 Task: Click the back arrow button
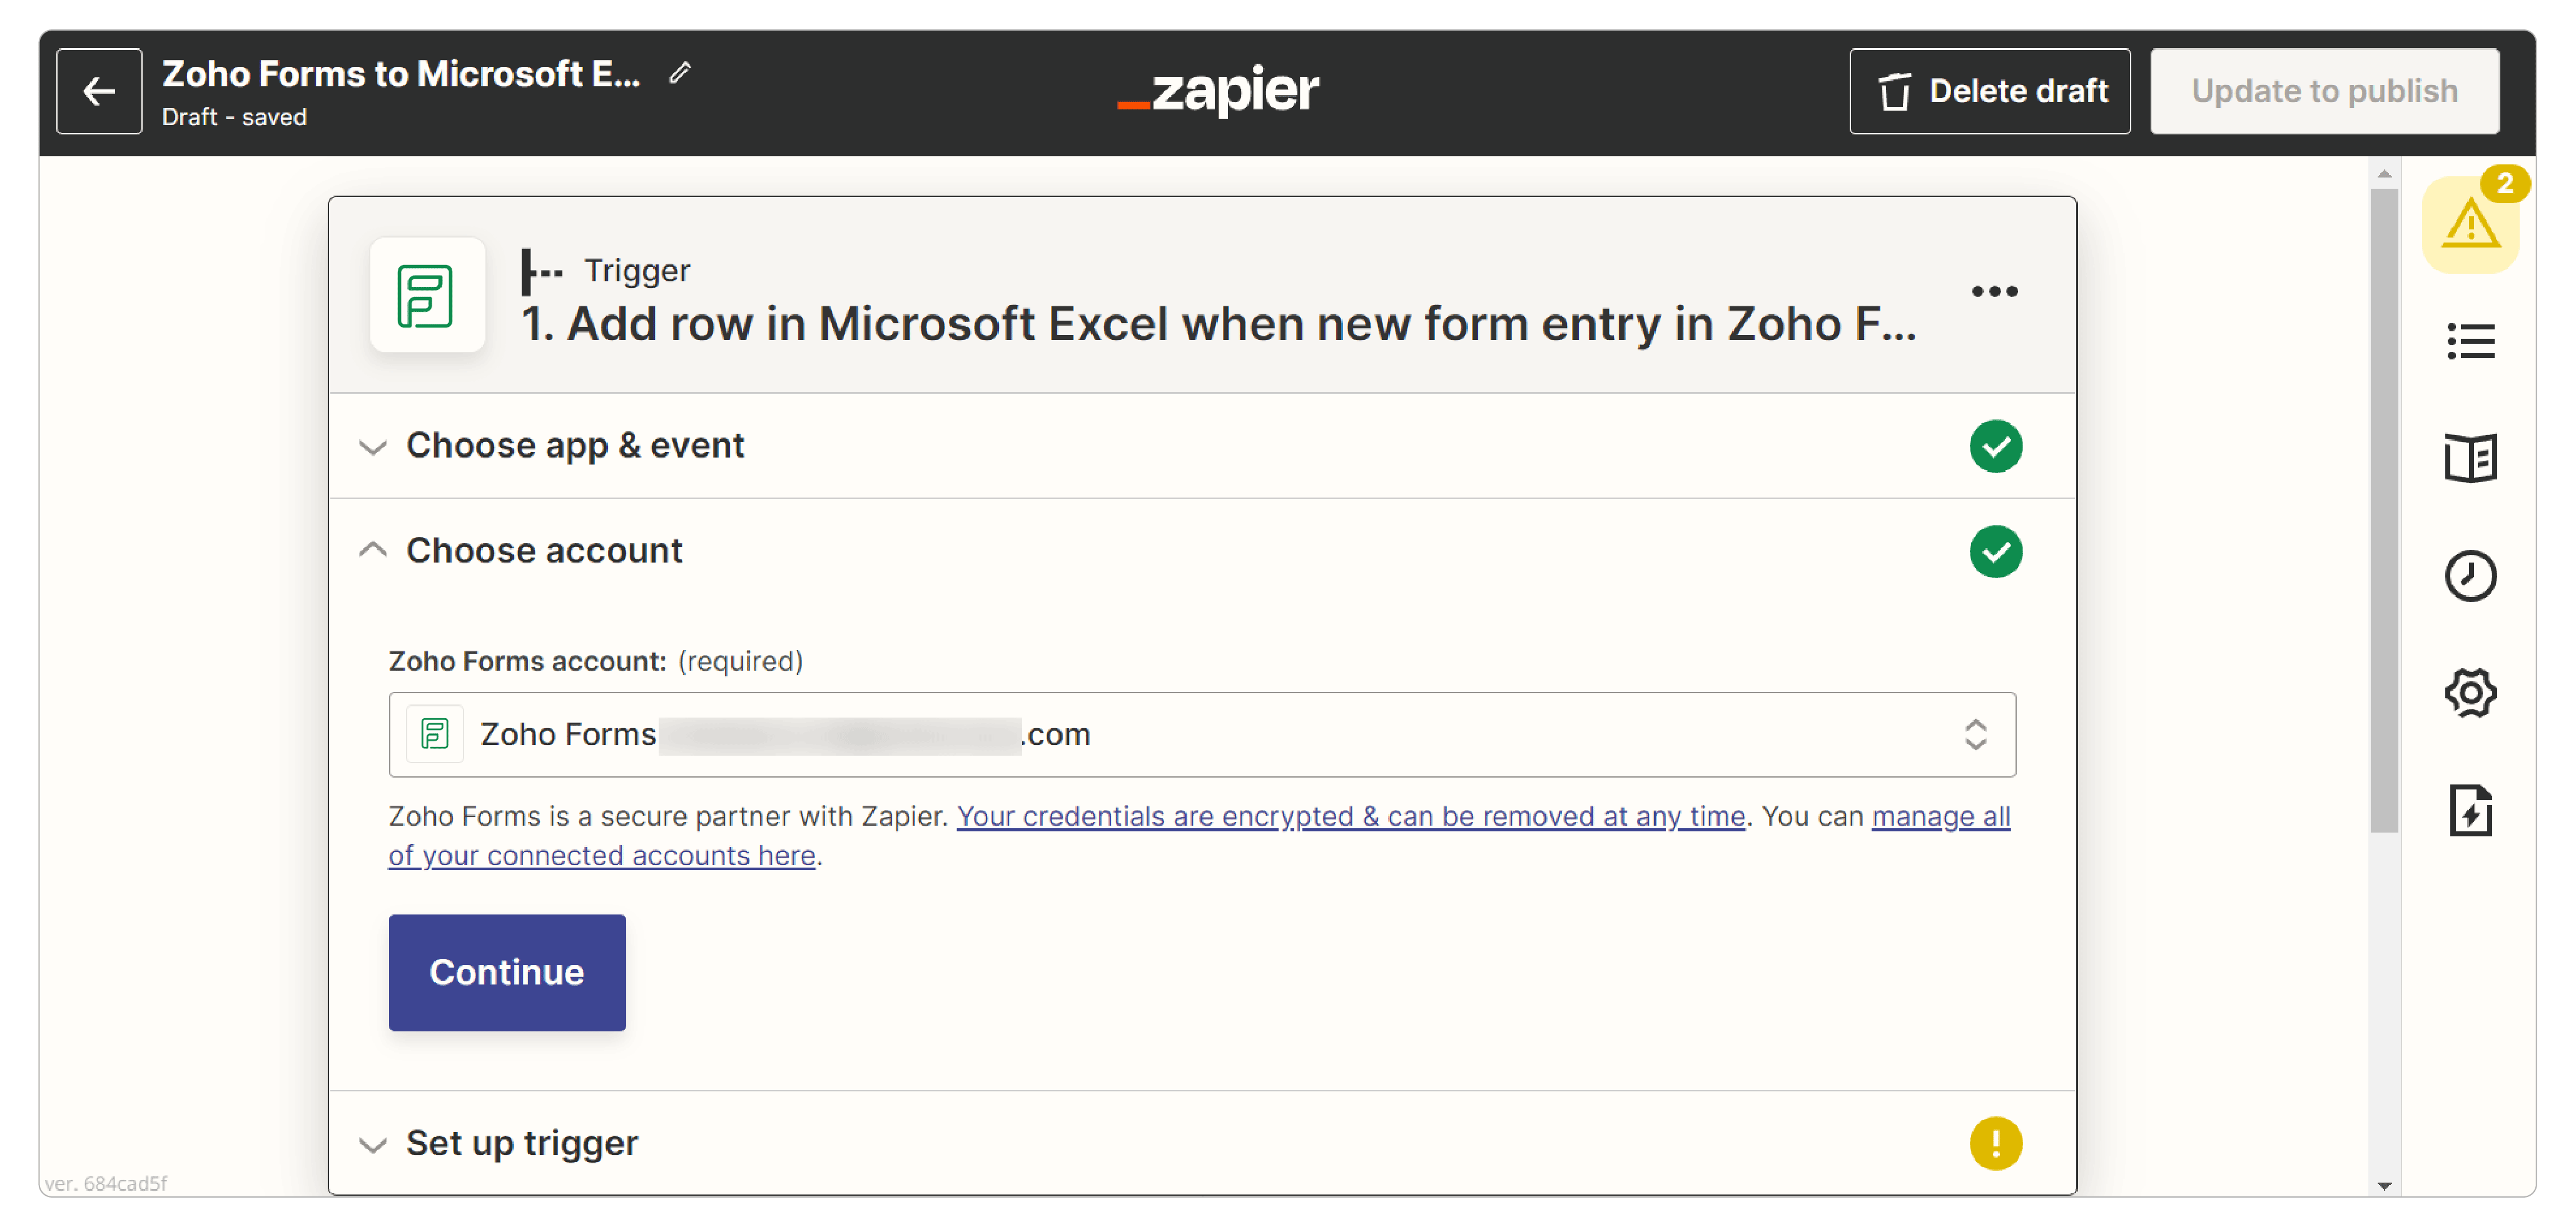pos(99,91)
